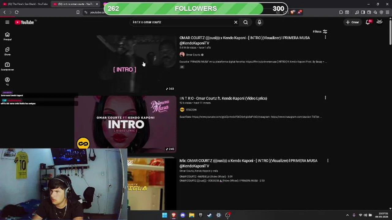This screenshot has width=392, height=220.
Task: Play the INTRO Video Lyric thumbnail
Action: [x=125, y=124]
